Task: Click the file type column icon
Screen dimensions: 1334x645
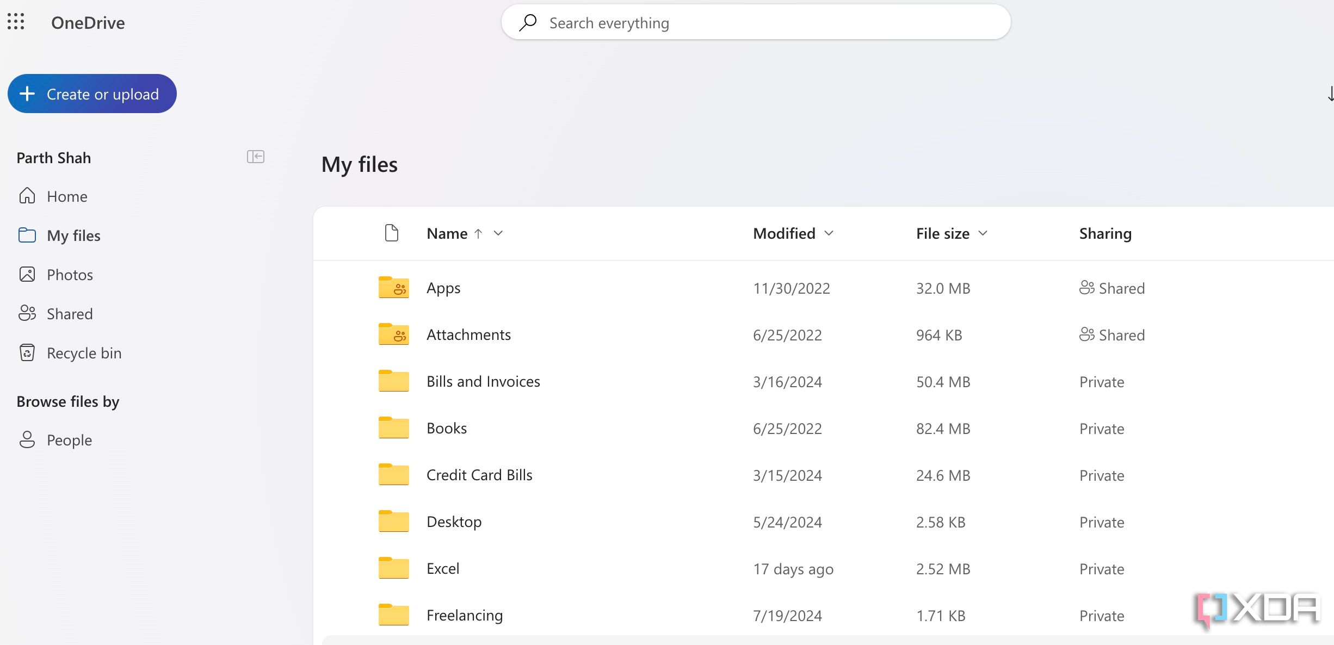Action: tap(392, 233)
